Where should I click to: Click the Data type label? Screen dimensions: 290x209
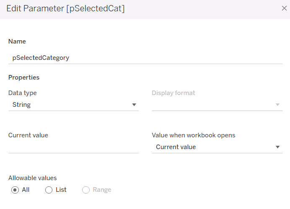[x=23, y=93]
